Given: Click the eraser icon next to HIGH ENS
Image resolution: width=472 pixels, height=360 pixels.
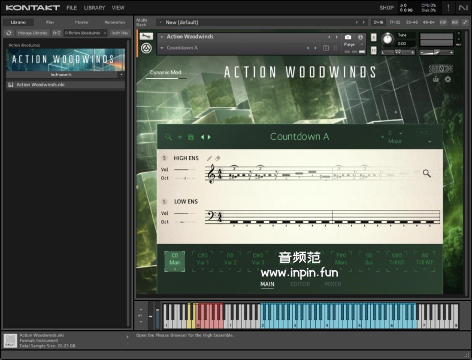Looking at the screenshot, I should (x=218, y=158).
